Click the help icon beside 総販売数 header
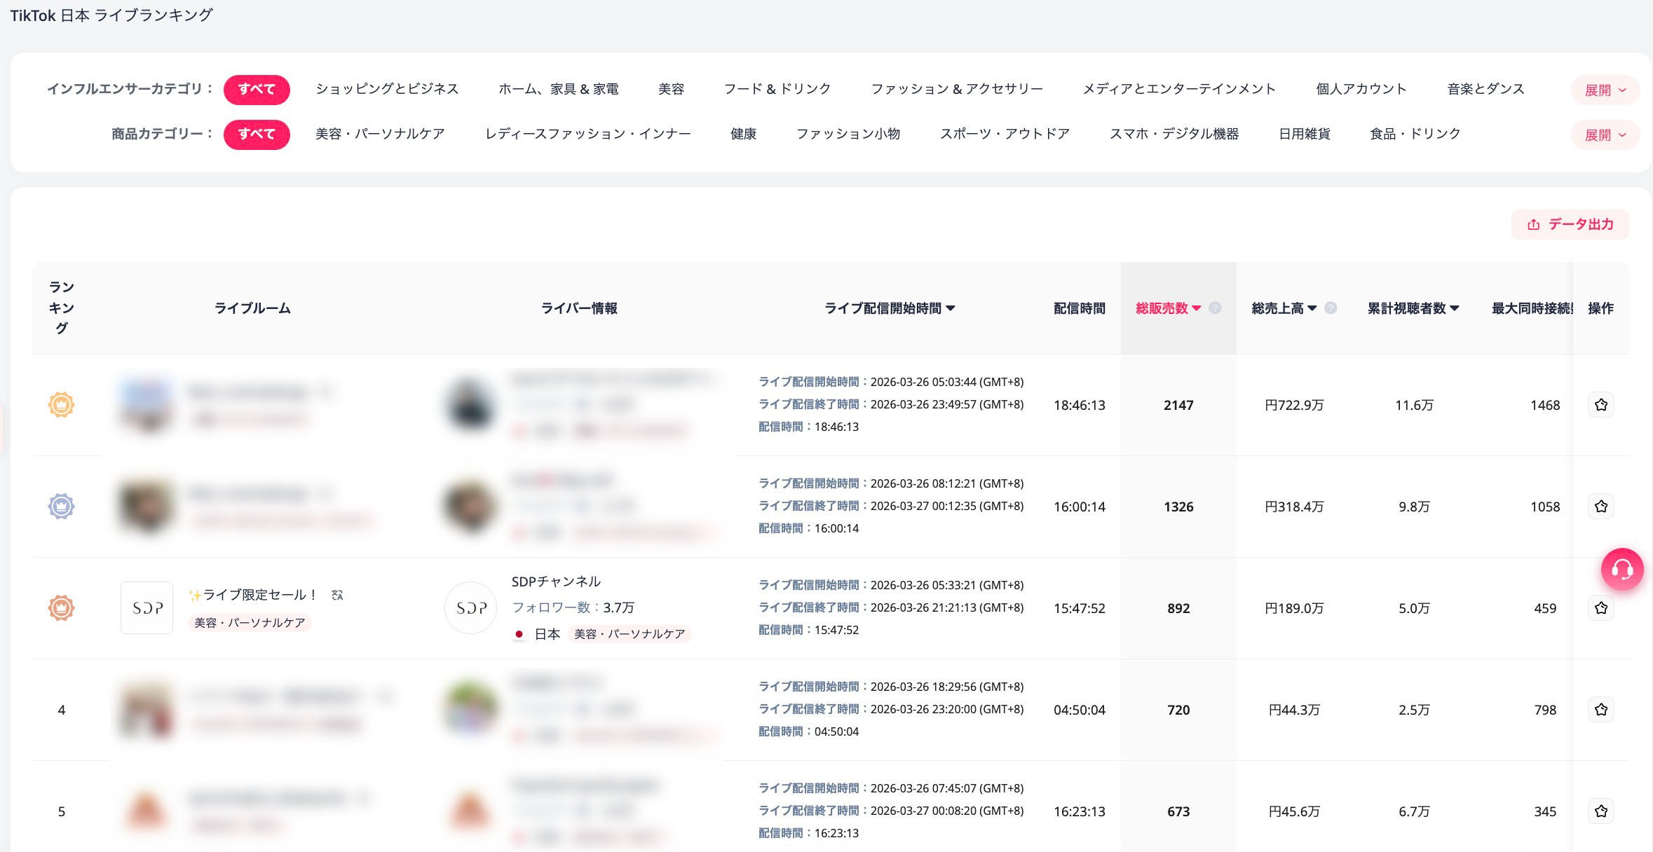Viewport: 1653px width, 852px height. tap(1216, 308)
